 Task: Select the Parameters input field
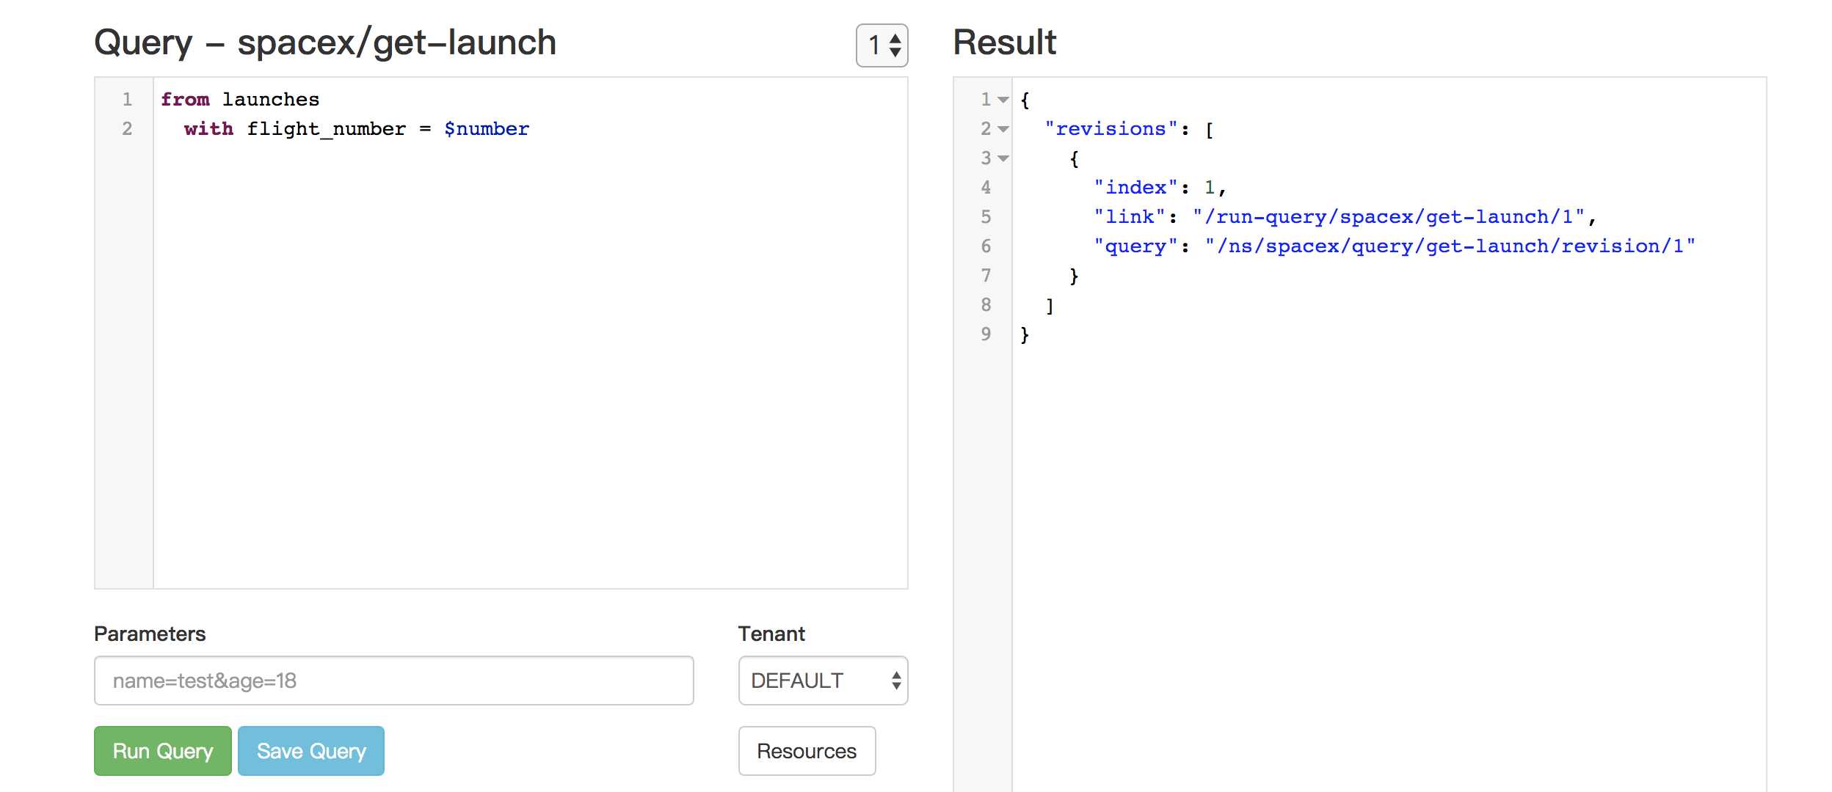coord(395,680)
